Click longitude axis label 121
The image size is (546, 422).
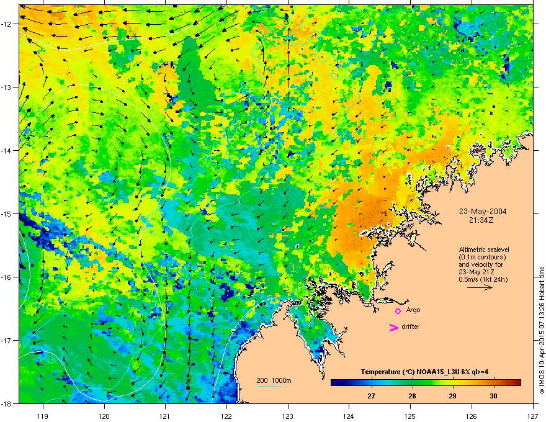165,416
